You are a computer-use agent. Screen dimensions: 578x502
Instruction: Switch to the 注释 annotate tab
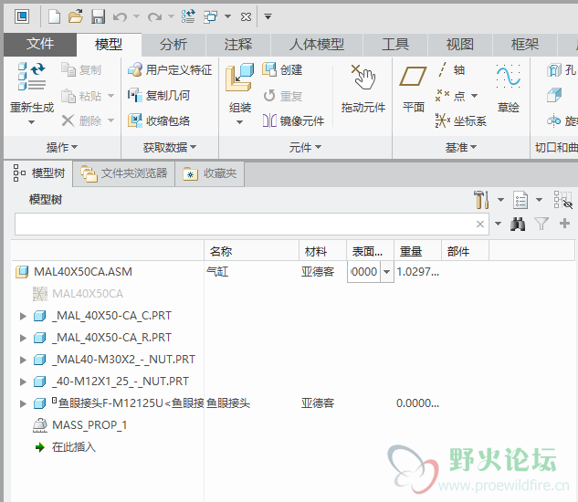[x=238, y=45]
